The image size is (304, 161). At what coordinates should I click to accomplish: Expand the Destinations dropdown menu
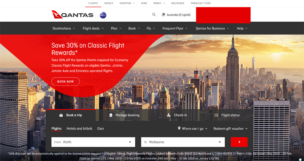63,28
